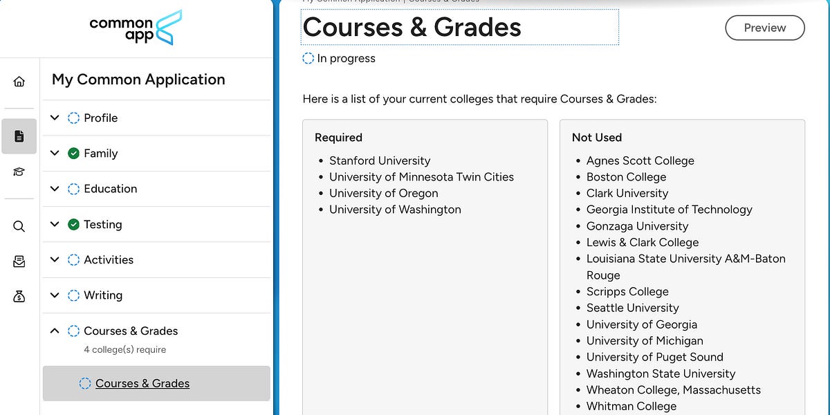Expand the Education section
This screenshot has height=415, width=830.
click(55, 188)
